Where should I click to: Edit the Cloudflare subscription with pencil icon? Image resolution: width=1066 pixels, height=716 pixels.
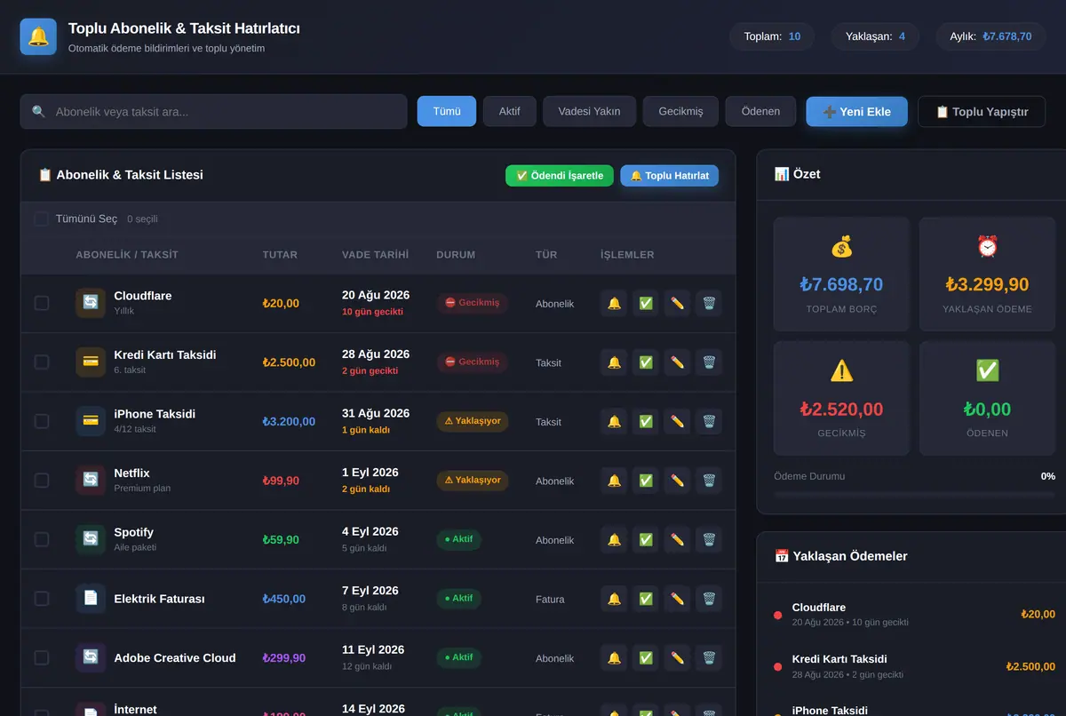tap(677, 303)
